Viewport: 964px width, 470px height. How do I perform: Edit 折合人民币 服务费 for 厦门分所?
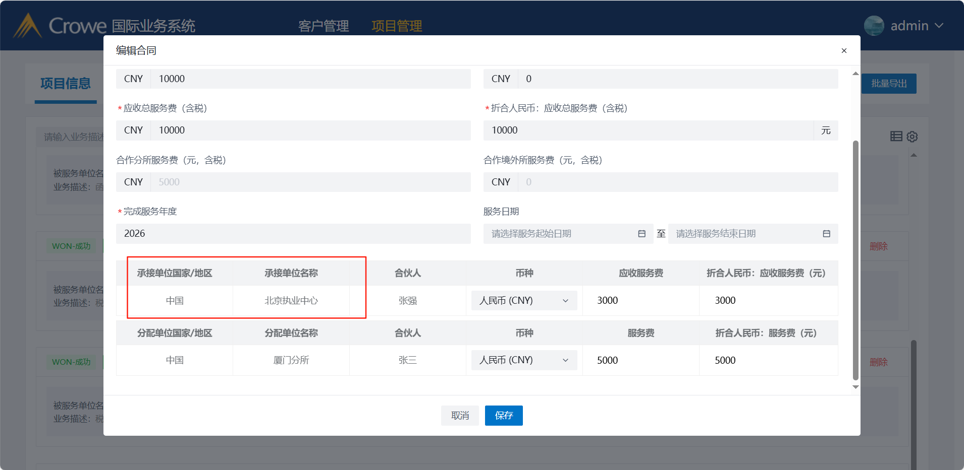coord(769,360)
